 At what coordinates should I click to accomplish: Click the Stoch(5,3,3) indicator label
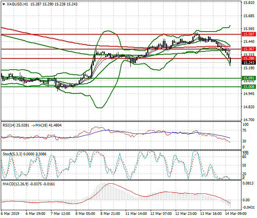click(12, 154)
